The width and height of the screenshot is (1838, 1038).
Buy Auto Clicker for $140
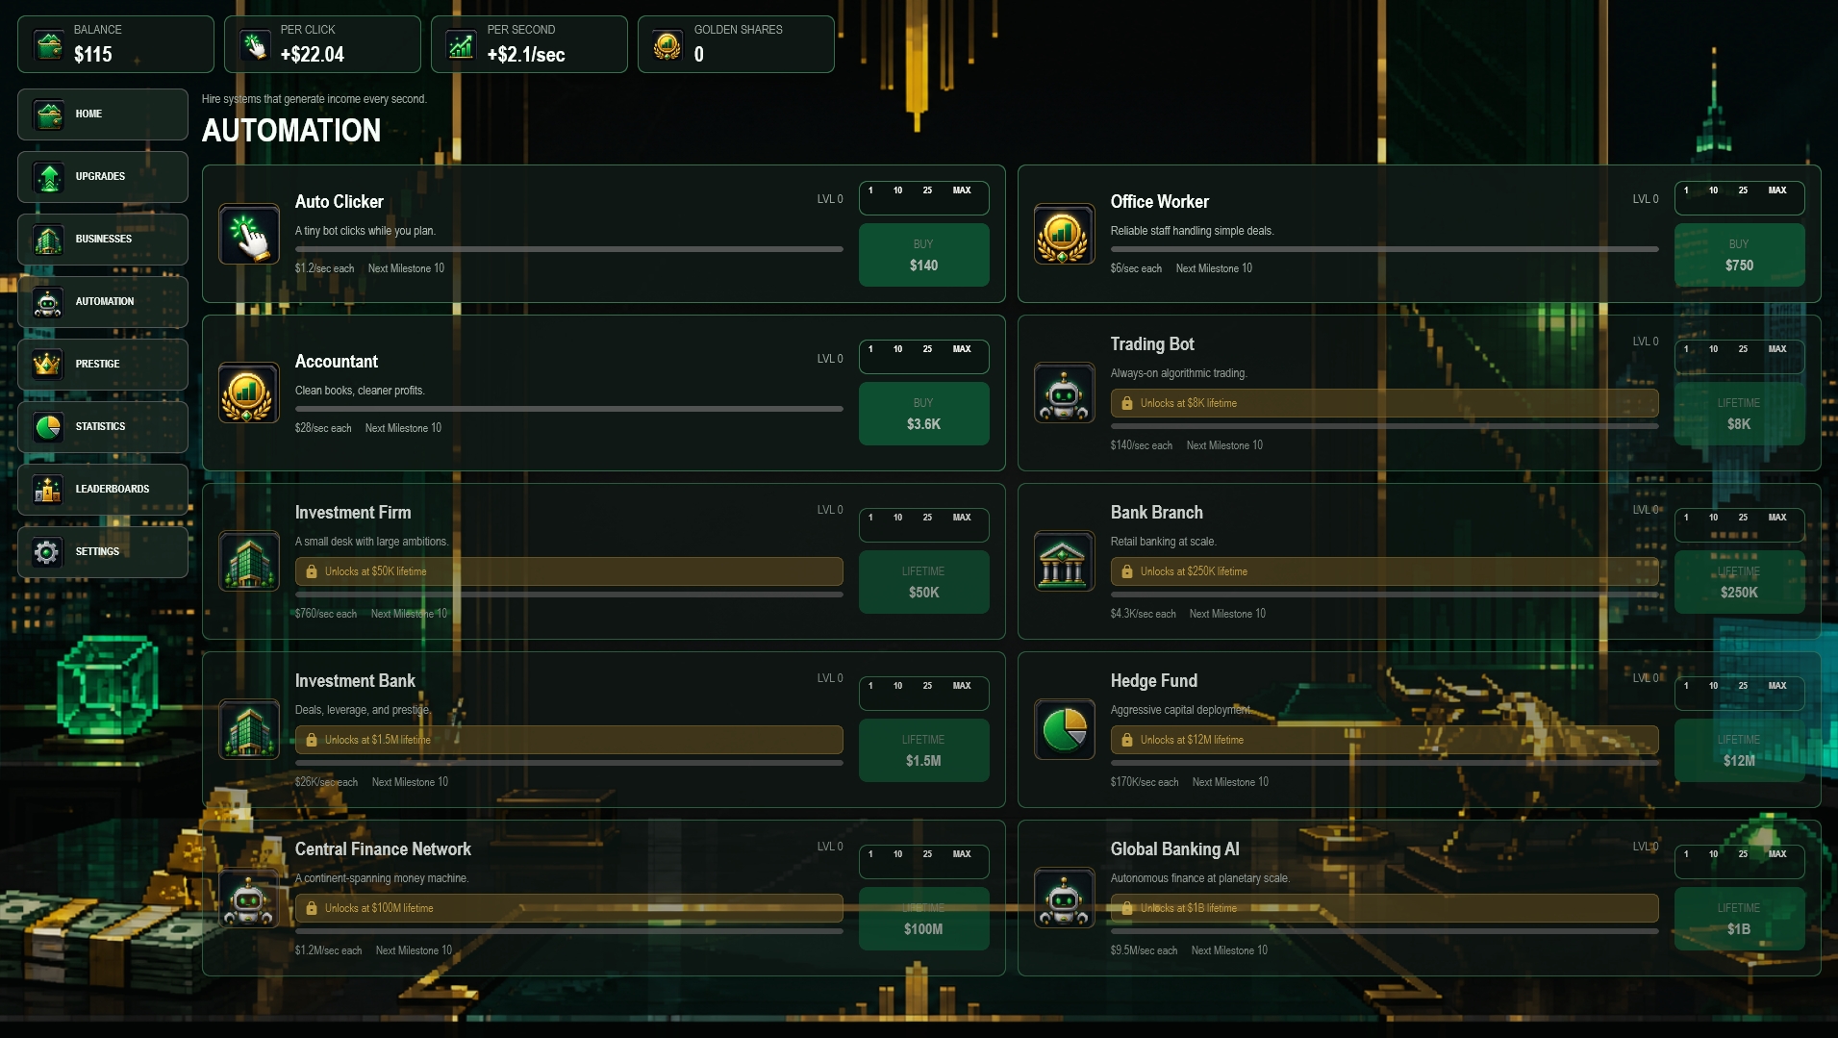click(923, 255)
